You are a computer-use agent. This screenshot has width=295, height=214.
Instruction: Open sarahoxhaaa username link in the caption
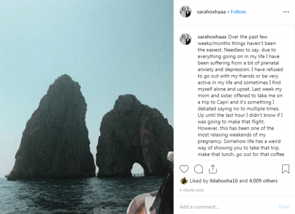coord(212,37)
